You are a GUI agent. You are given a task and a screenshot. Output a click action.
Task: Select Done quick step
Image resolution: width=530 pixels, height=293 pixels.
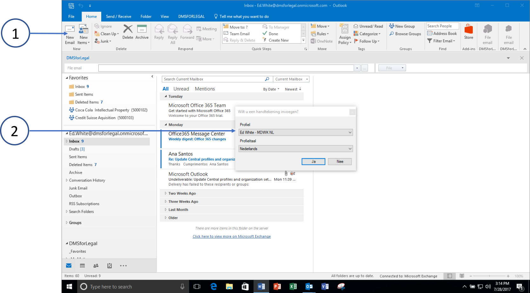[x=270, y=34]
